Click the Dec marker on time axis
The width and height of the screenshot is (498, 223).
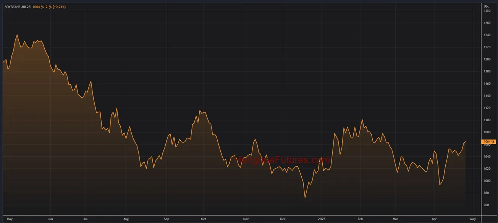coord(283,219)
